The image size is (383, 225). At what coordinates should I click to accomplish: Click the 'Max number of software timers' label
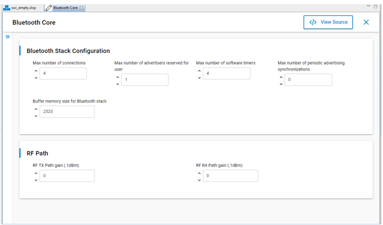point(226,63)
